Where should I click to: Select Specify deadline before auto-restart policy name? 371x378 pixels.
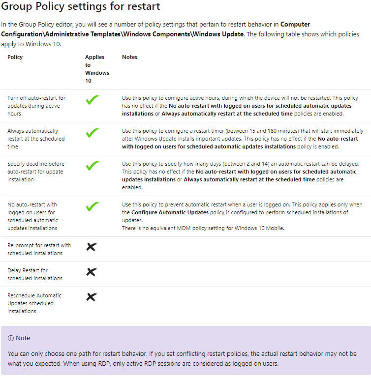[x=36, y=172]
